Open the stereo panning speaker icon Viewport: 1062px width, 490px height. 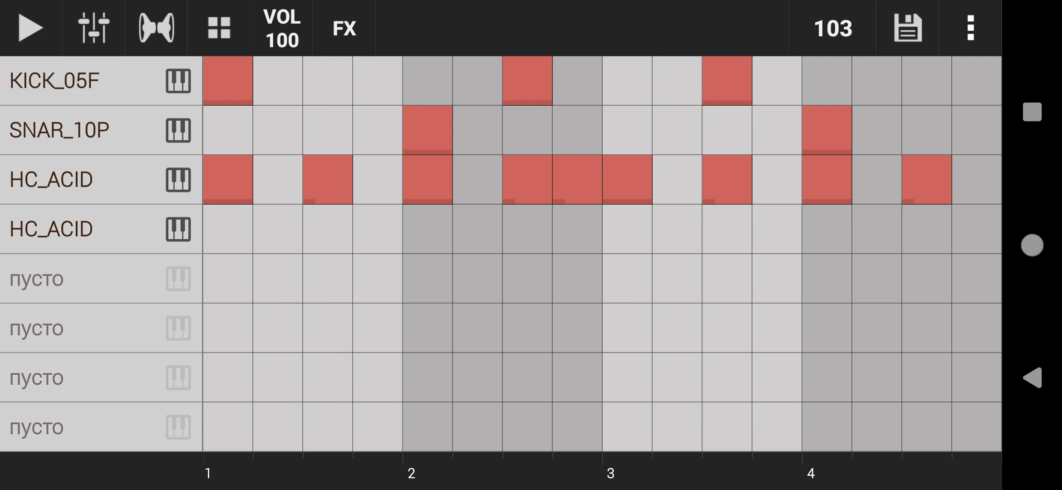click(x=156, y=28)
